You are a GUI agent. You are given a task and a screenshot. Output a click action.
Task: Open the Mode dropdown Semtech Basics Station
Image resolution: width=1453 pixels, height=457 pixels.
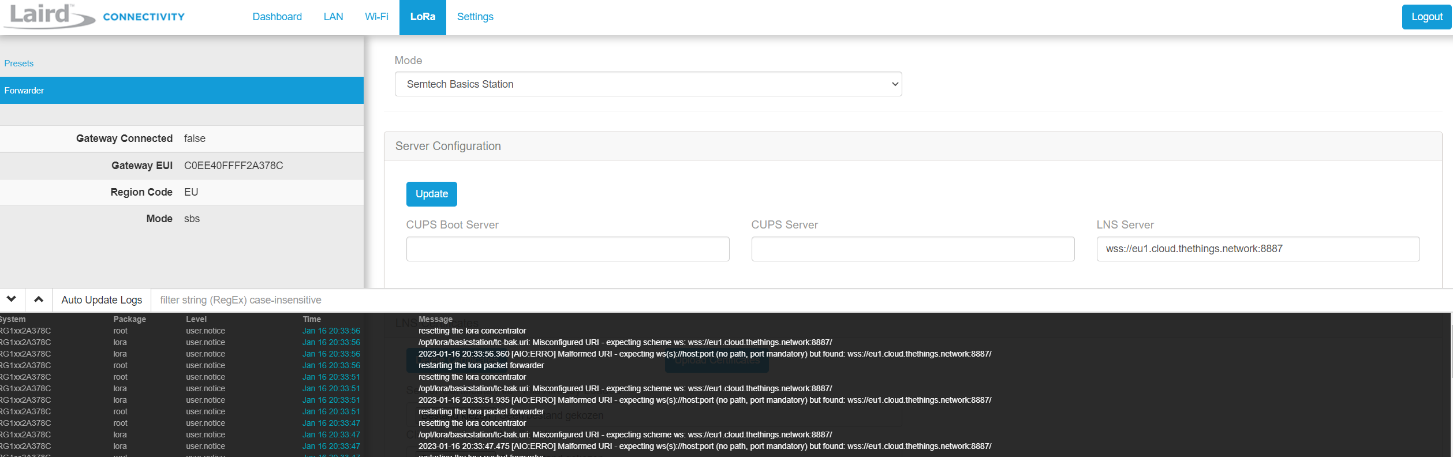[648, 84]
